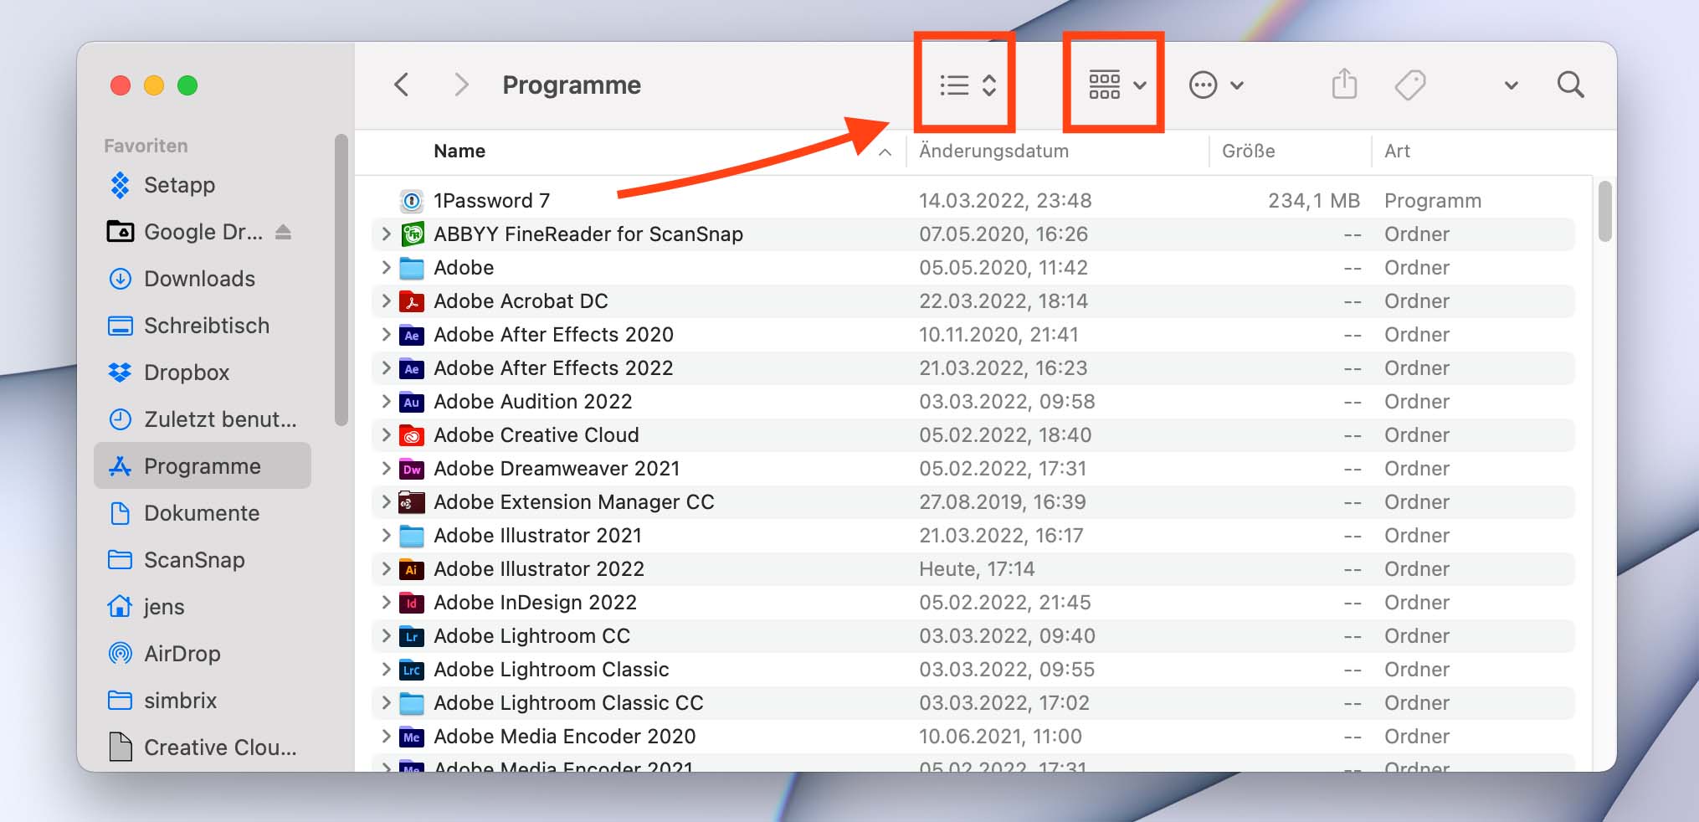Select Adobe Illustrator 2022 row name
This screenshot has height=822, width=1699.
(539, 569)
